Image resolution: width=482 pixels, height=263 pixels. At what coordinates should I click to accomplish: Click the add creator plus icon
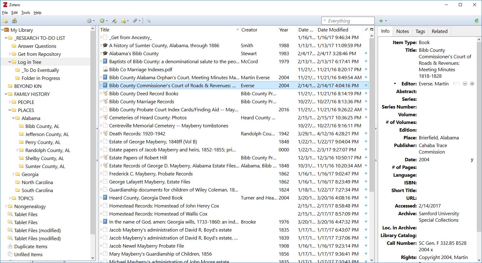(472, 84)
